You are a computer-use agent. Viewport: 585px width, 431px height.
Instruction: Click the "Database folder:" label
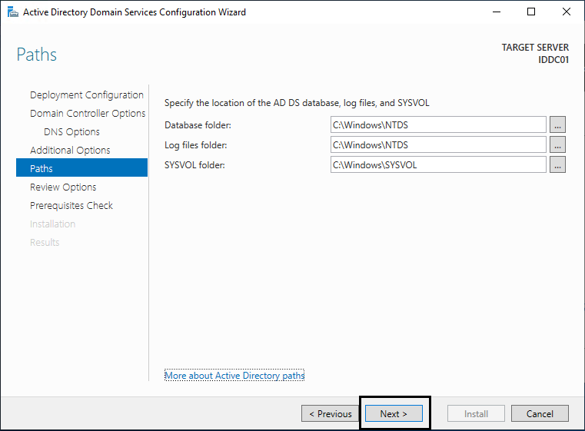pos(198,125)
